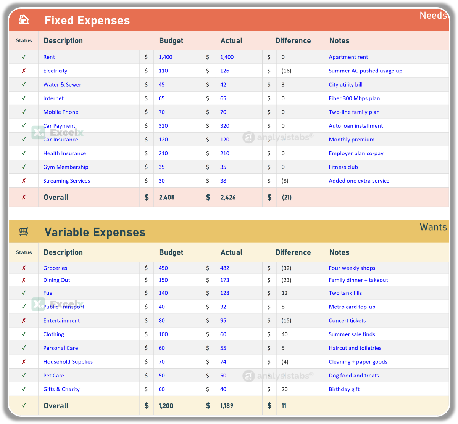Click the Variable Expenses overall actual 1,189
Image resolution: width=458 pixels, height=424 pixels.
(x=227, y=406)
